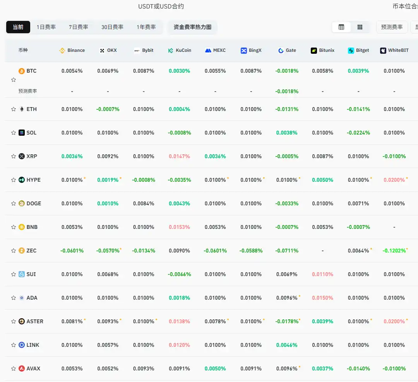Select the BingX exchange logo
418x382 pixels.
pyautogui.click(x=243, y=50)
